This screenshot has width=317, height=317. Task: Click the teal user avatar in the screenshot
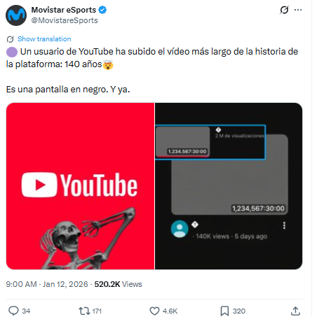(x=180, y=229)
